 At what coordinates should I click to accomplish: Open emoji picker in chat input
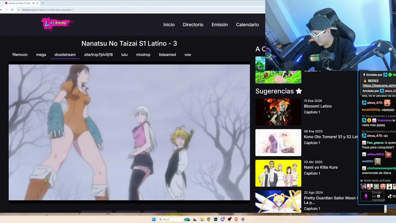tap(378, 196)
